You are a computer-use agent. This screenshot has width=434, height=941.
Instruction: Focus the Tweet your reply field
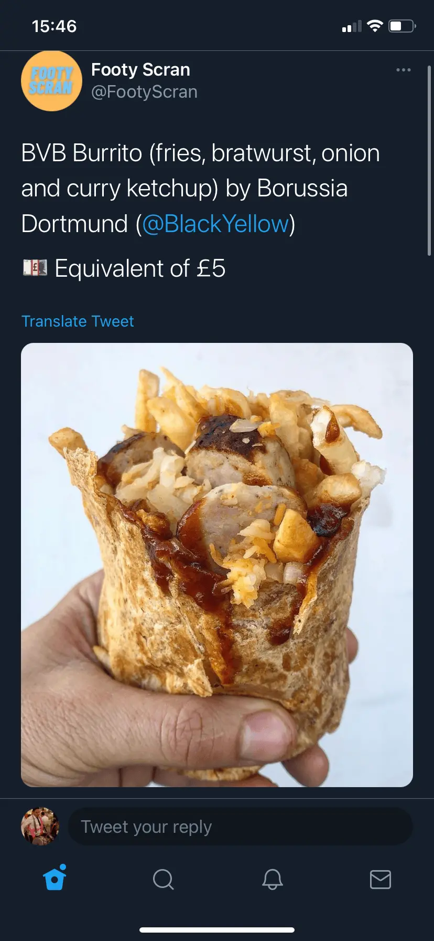click(241, 827)
